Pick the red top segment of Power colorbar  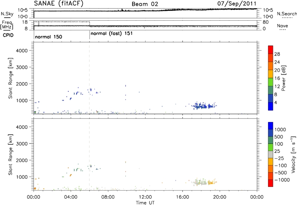coord(271,50)
